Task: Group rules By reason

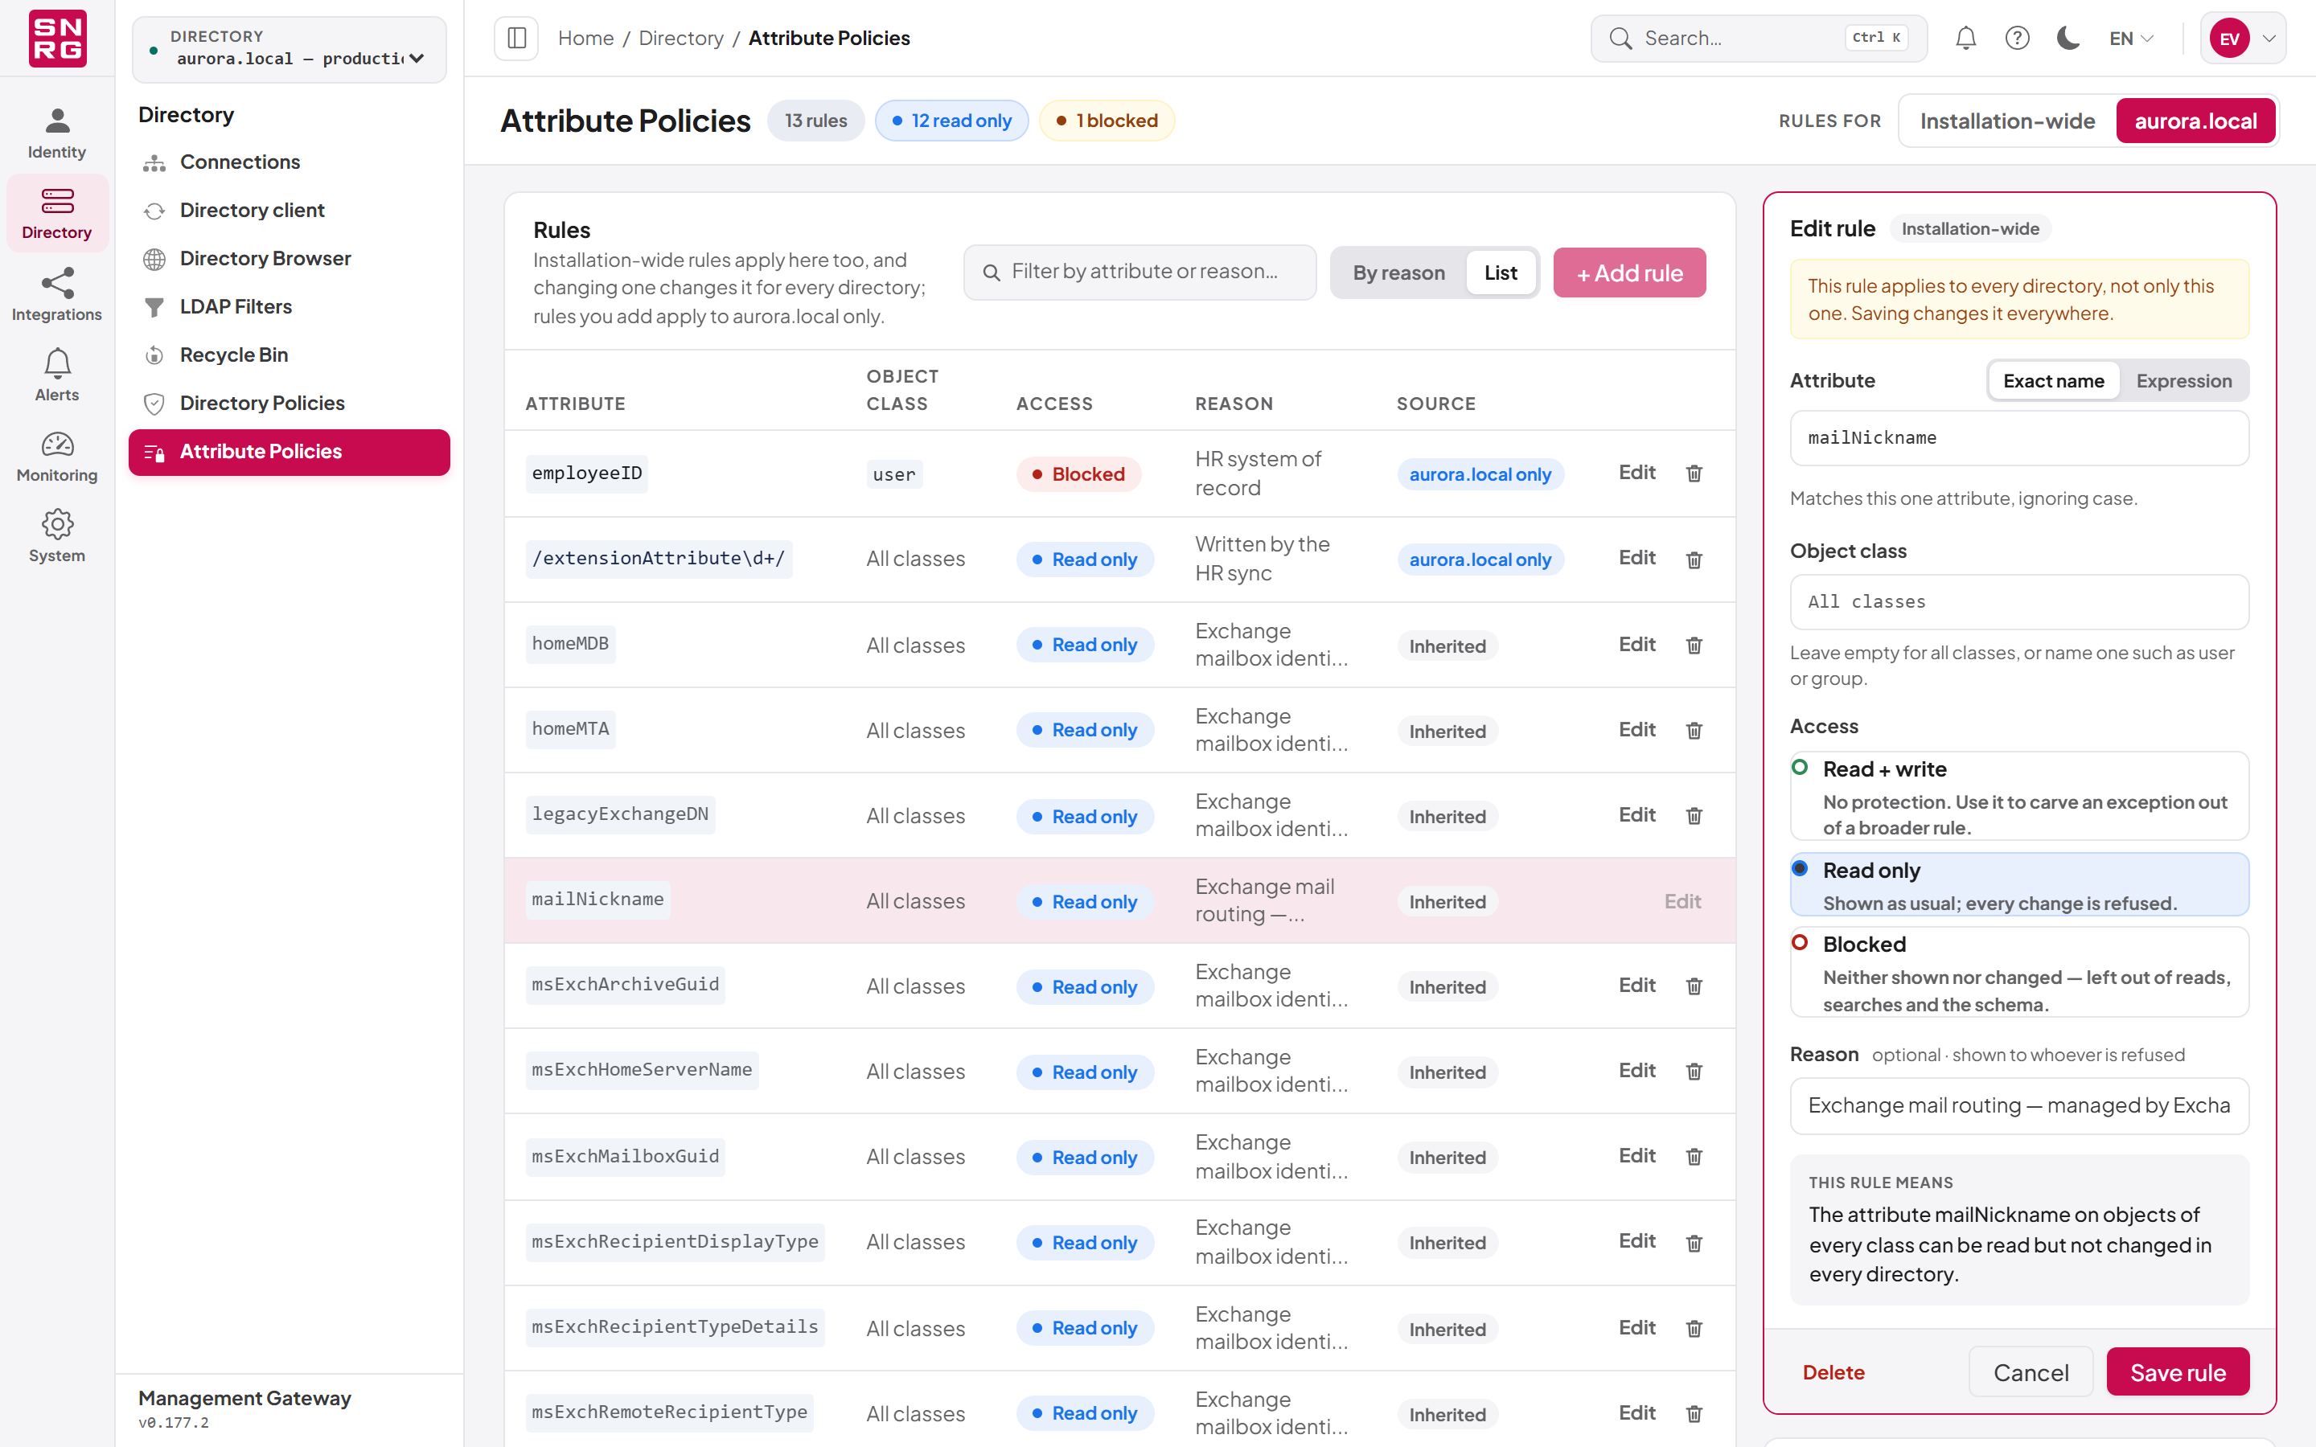Action: (x=1398, y=273)
